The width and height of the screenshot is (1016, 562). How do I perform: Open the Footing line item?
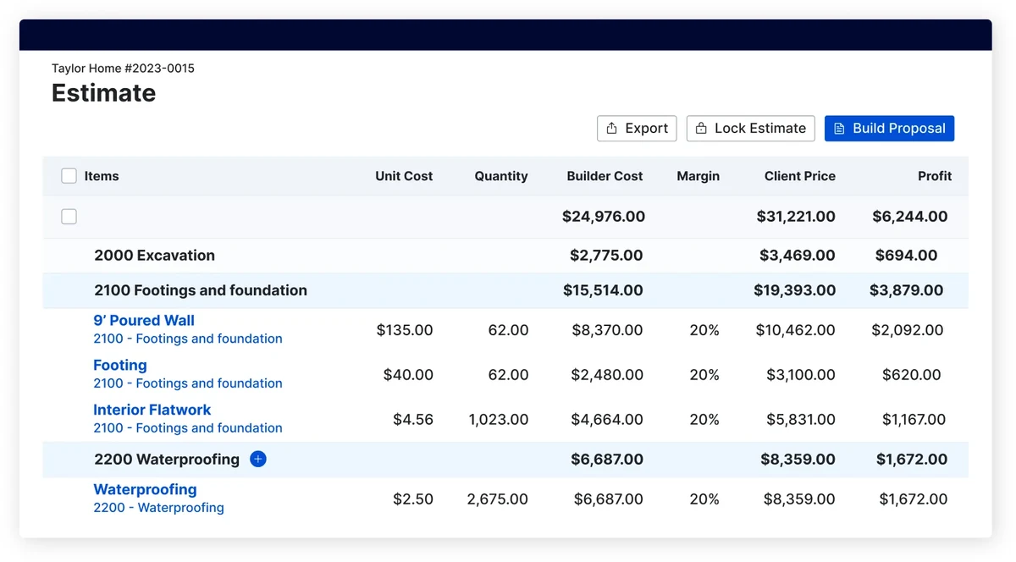pos(120,366)
